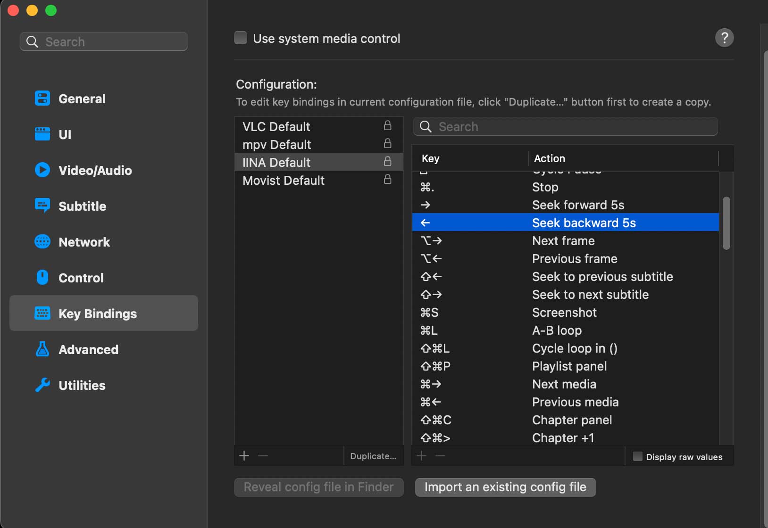Image resolution: width=768 pixels, height=528 pixels.
Task: Select the Advanced flask icon
Action: 42,349
